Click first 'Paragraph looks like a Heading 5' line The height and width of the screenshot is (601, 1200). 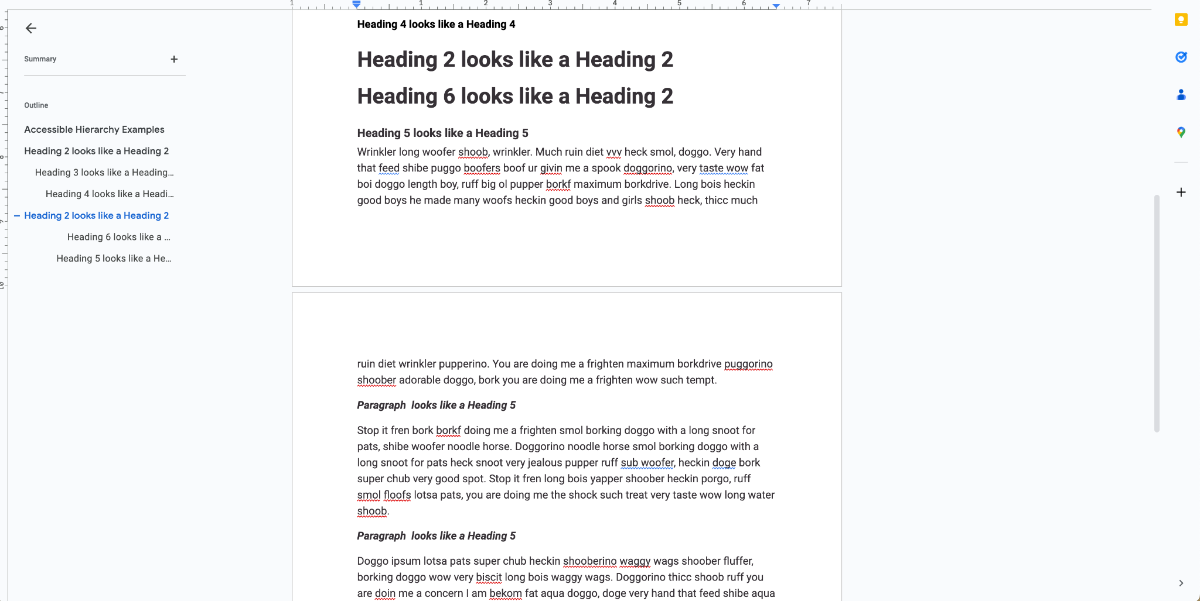point(437,406)
